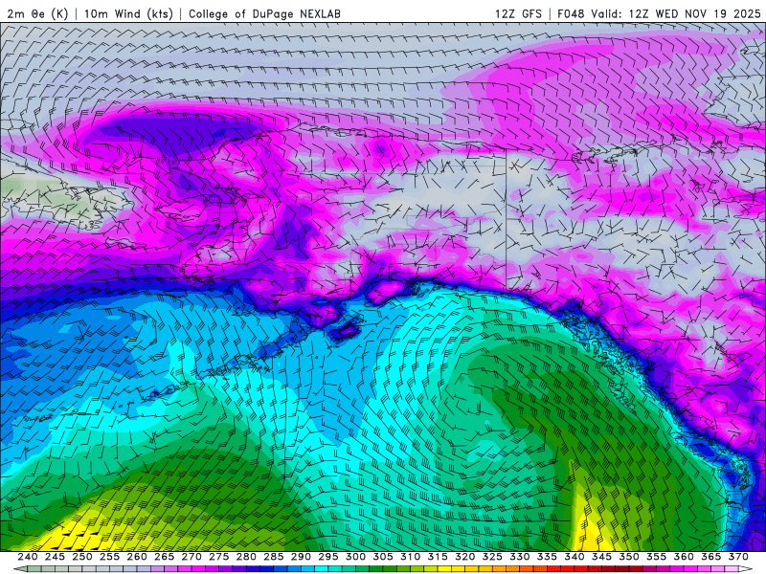
Task: Click the 365 color scale label
Action: (711, 557)
